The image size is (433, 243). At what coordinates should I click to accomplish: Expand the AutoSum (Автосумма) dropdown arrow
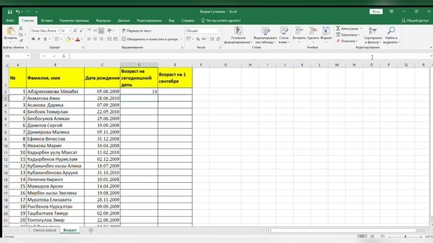pyautogui.click(x=361, y=28)
